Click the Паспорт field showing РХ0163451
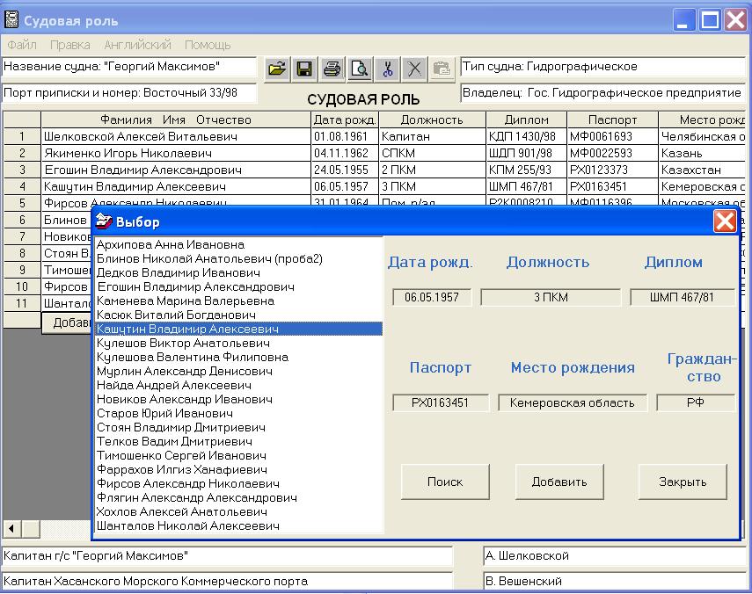 pyautogui.click(x=441, y=402)
